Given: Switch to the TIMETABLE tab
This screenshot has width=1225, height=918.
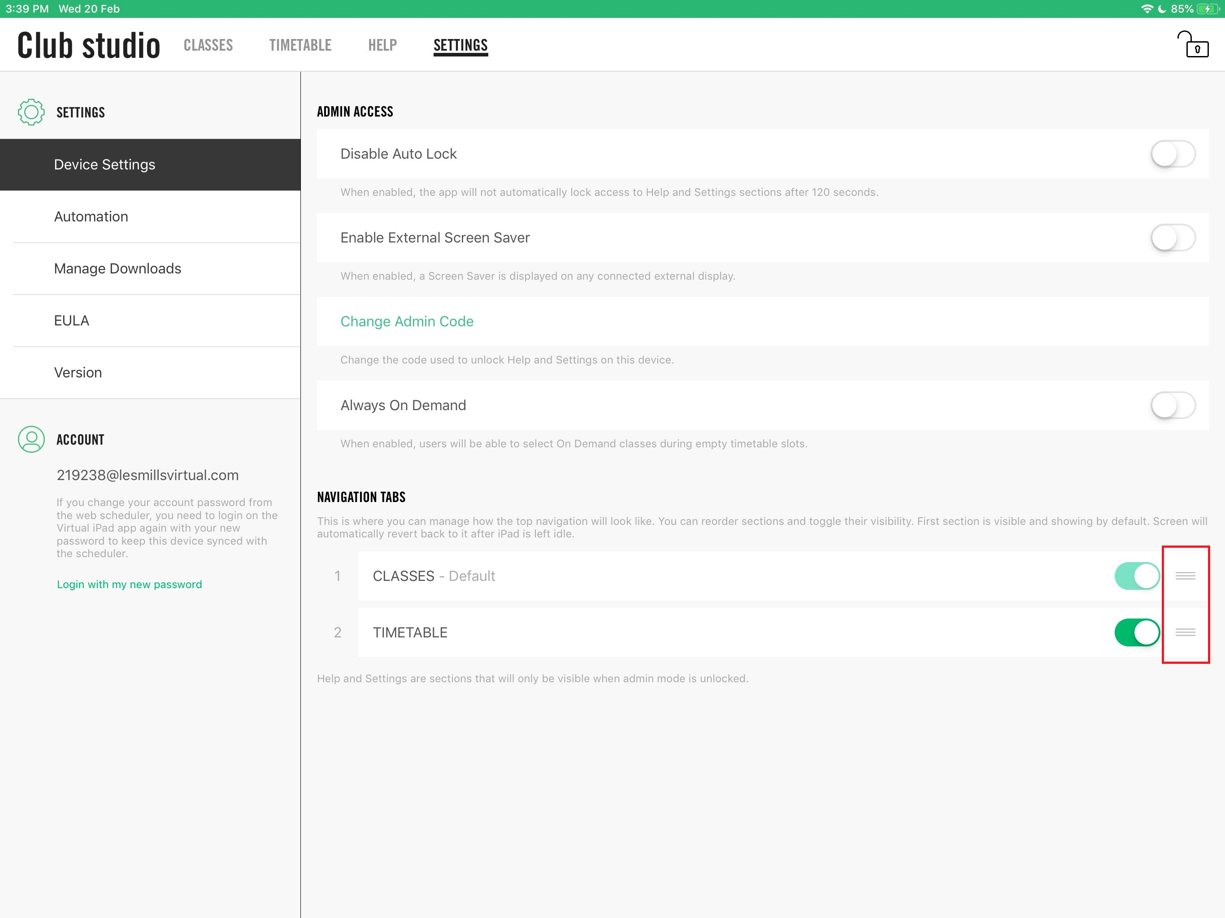Looking at the screenshot, I should (300, 45).
